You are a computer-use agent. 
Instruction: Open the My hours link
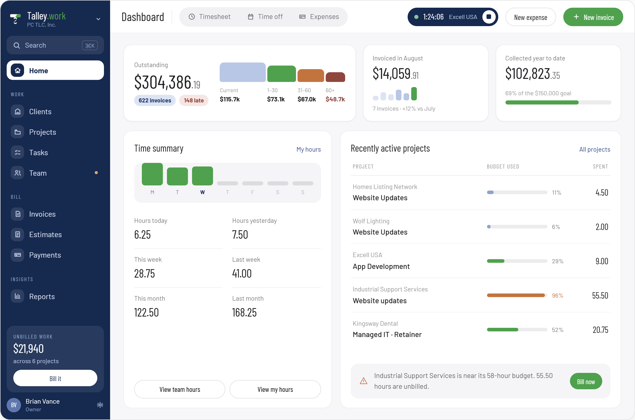pos(309,149)
